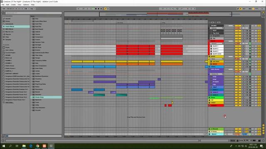Click the transport Stop button
The image size is (266, 149).
tap(96, 9)
